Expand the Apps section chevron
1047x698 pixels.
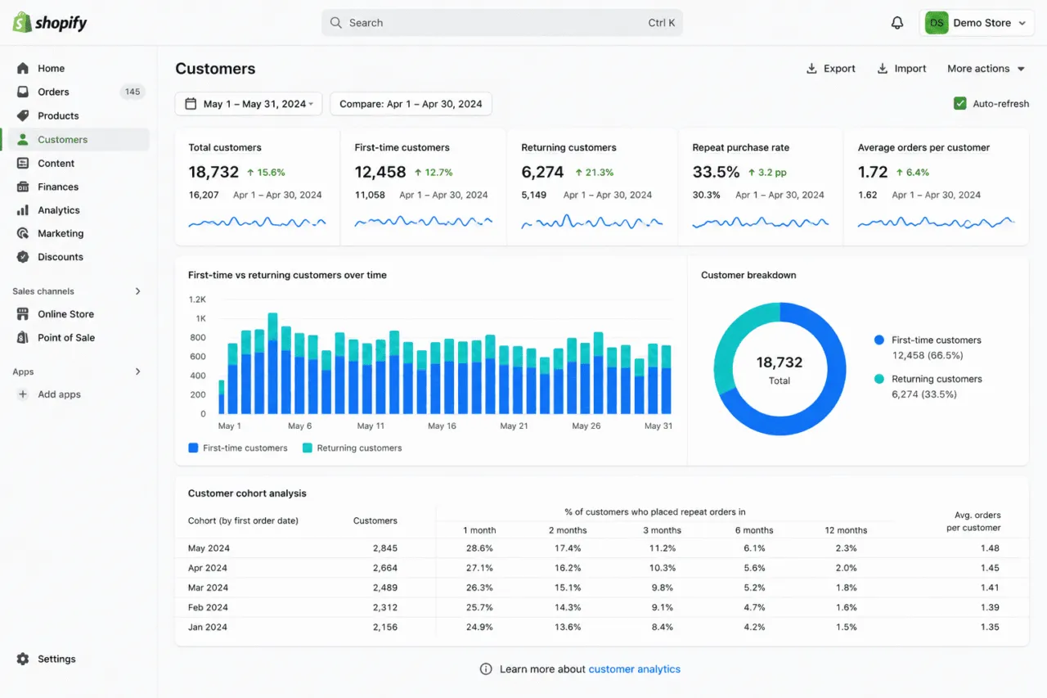(137, 372)
